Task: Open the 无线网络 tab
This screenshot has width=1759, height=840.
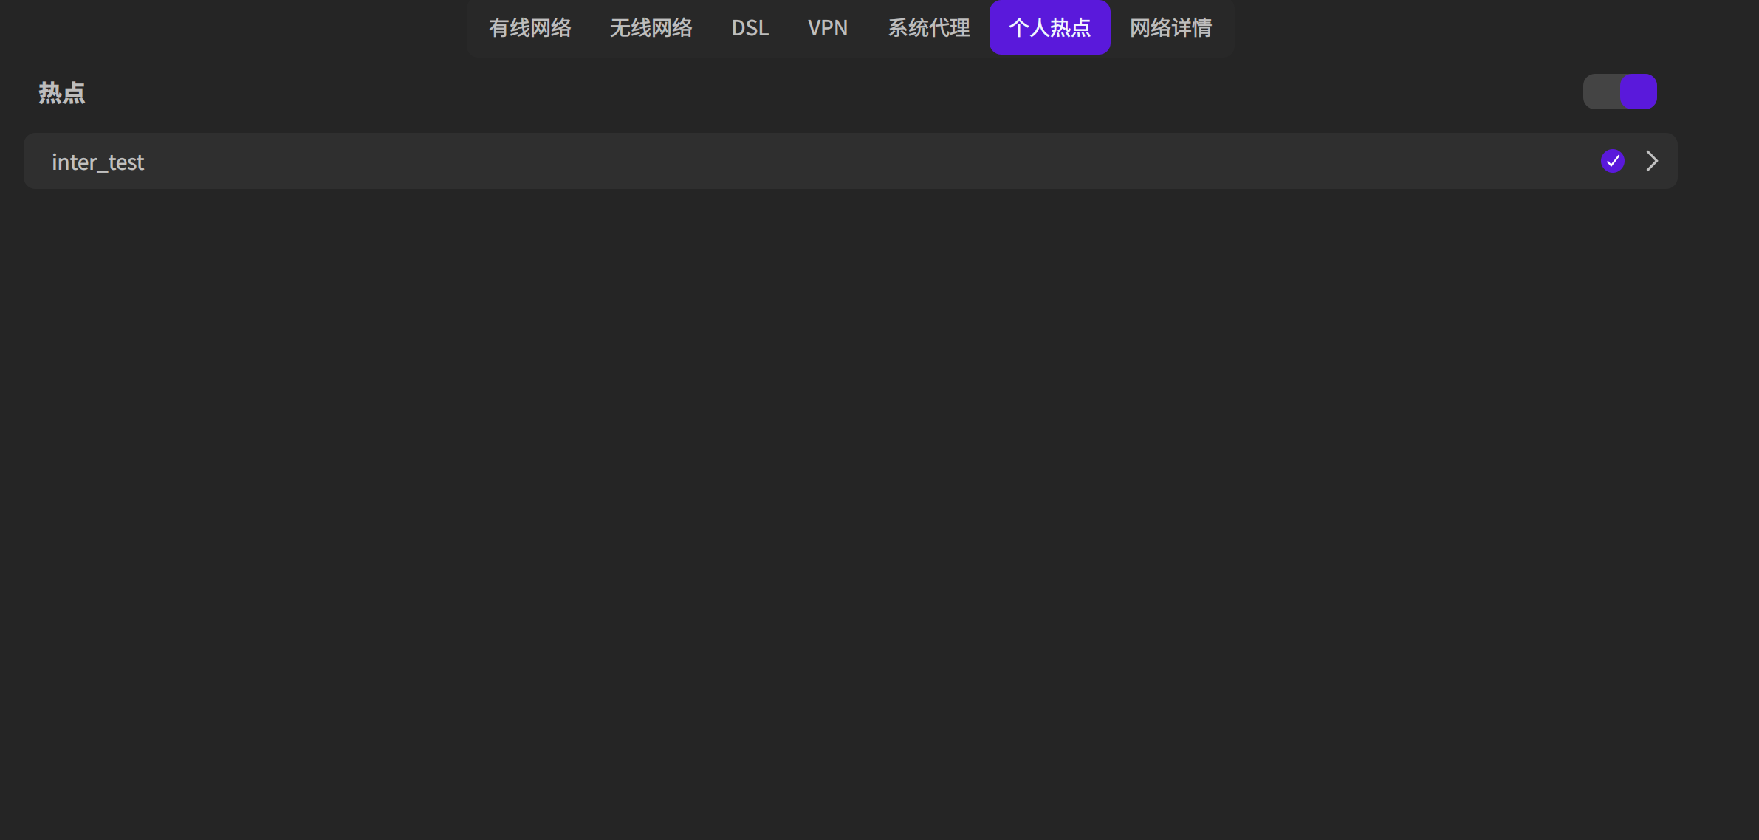Action: (x=651, y=28)
